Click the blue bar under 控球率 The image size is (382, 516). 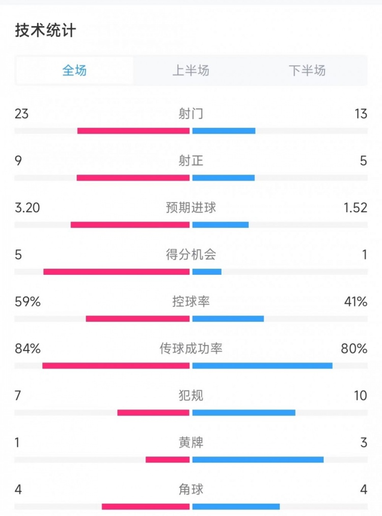228,319
